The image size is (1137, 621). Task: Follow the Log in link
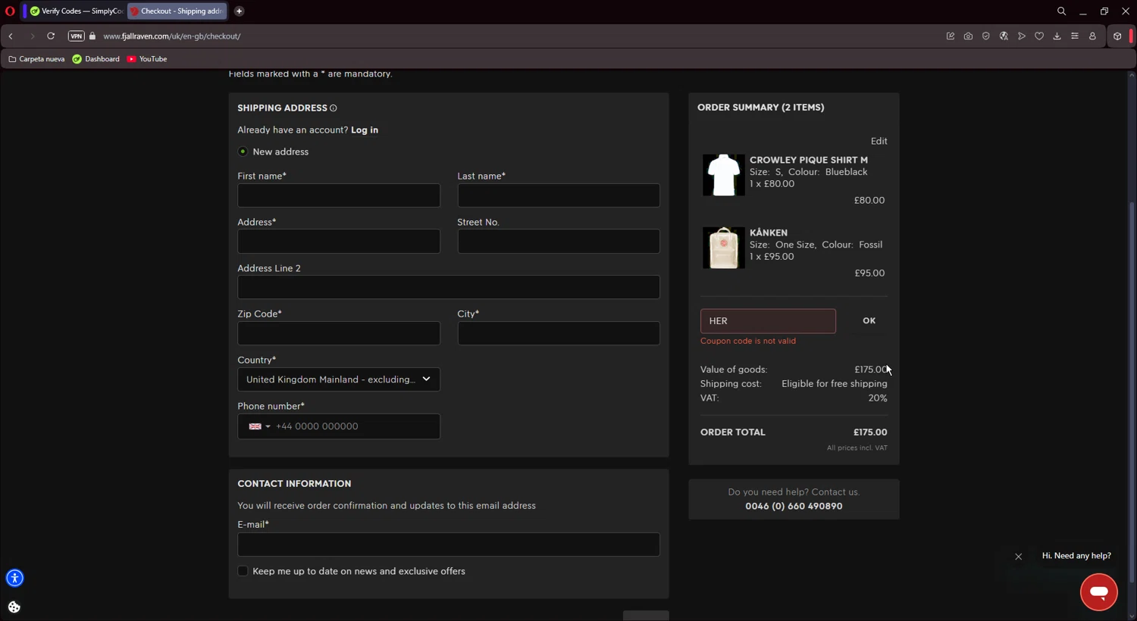point(365,130)
